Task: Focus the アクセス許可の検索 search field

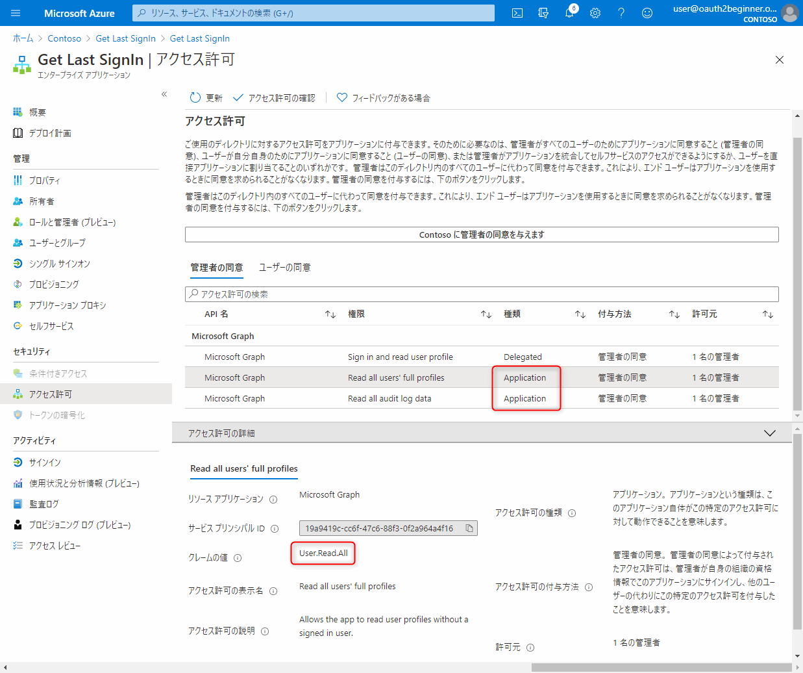Action: [x=482, y=294]
